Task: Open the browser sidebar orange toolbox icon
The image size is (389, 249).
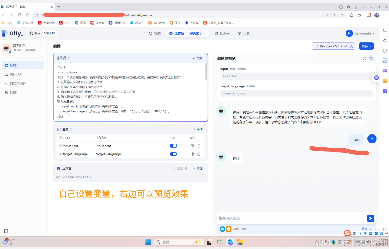Action: pos(385,81)
